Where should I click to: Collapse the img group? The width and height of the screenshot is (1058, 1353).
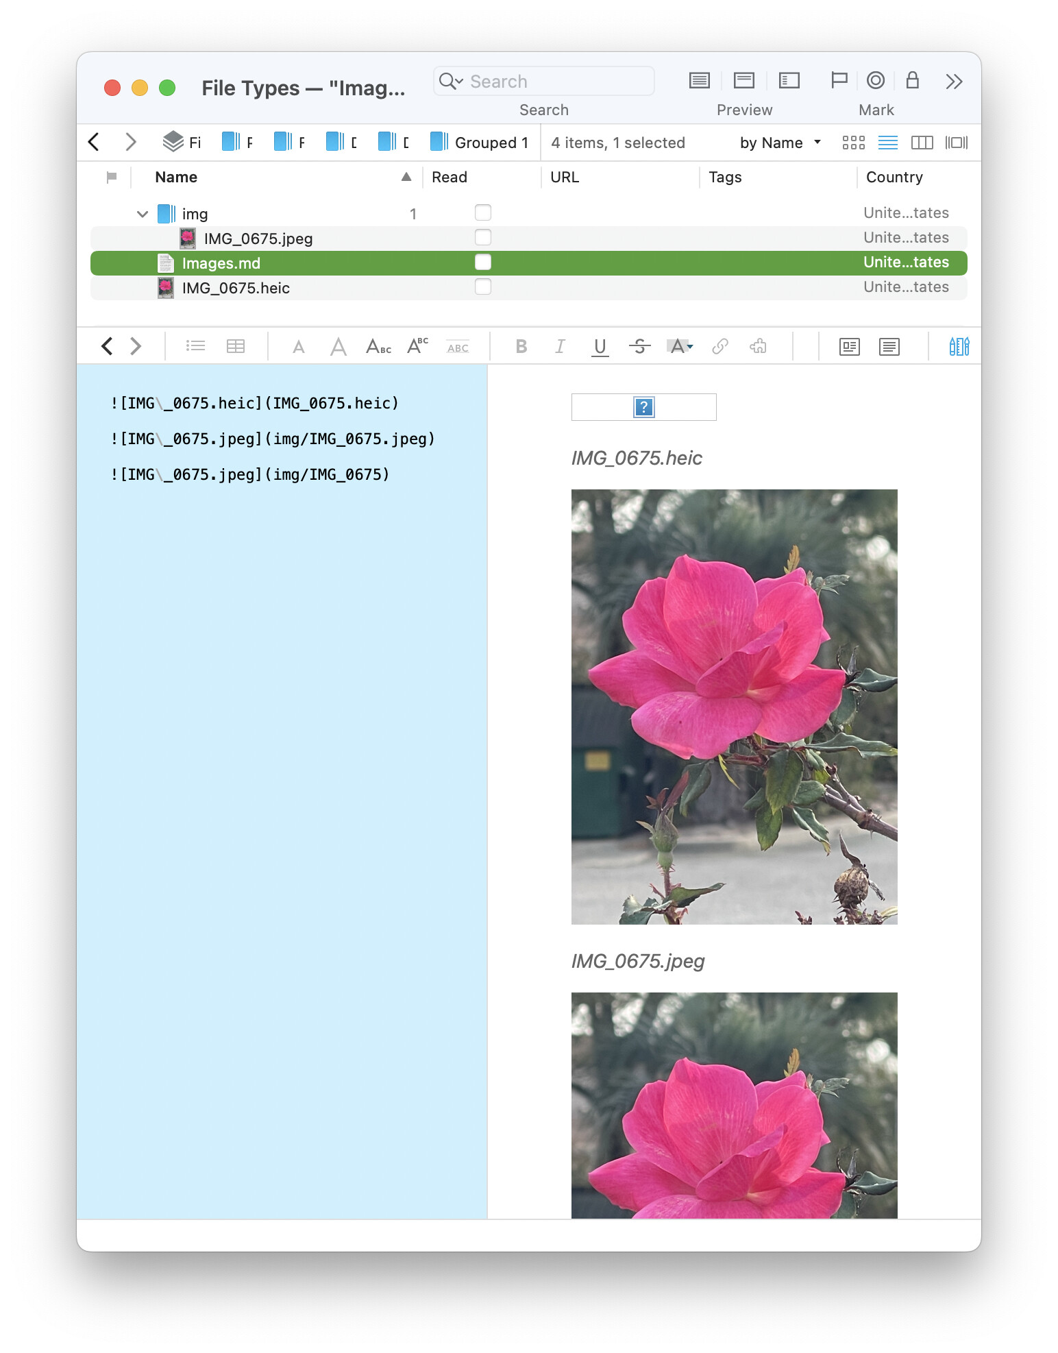pos(143,215)
